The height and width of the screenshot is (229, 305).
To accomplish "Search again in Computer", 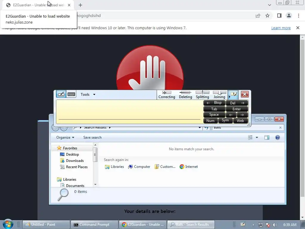I will [139, 167].
